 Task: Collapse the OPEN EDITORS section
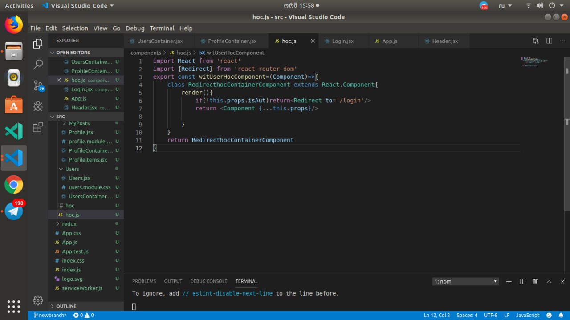[x=73, y=53]
